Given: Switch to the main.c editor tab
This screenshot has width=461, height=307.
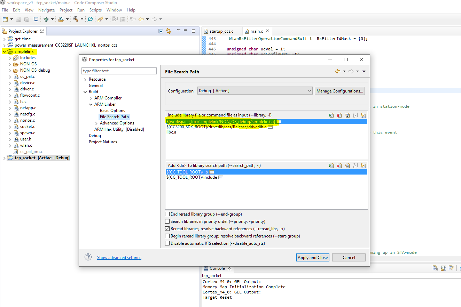Looking at the screenshot, I should pos(257,31).
